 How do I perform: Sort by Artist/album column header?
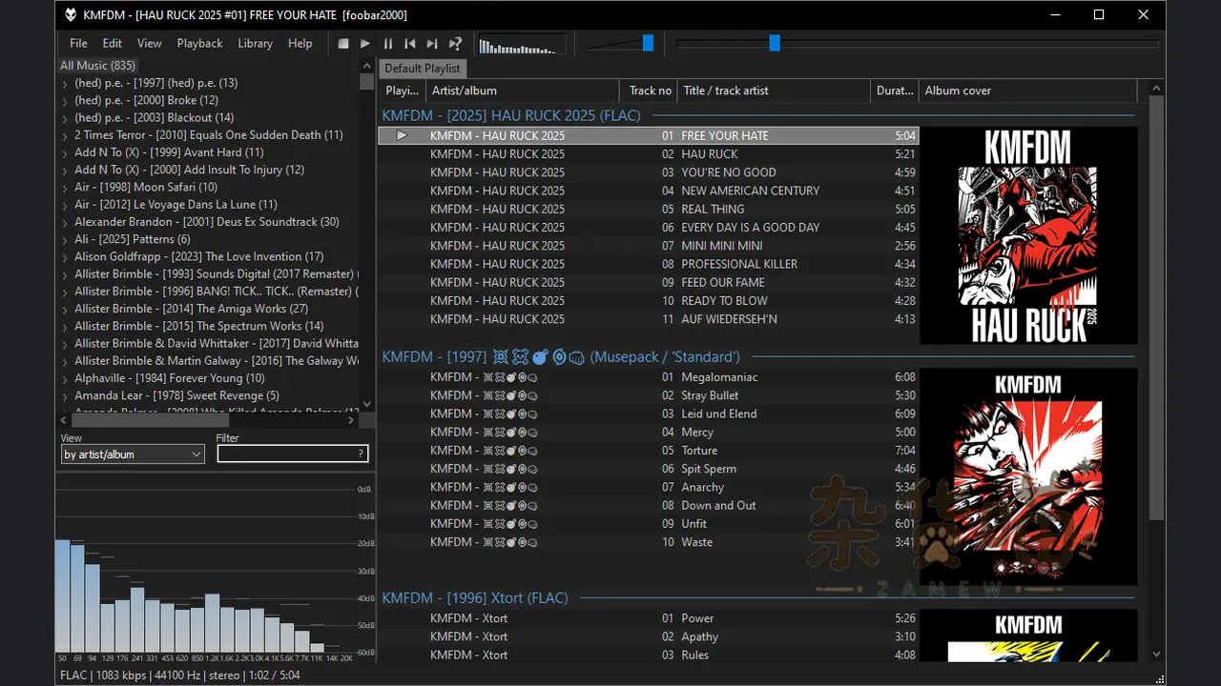(524, 91)
